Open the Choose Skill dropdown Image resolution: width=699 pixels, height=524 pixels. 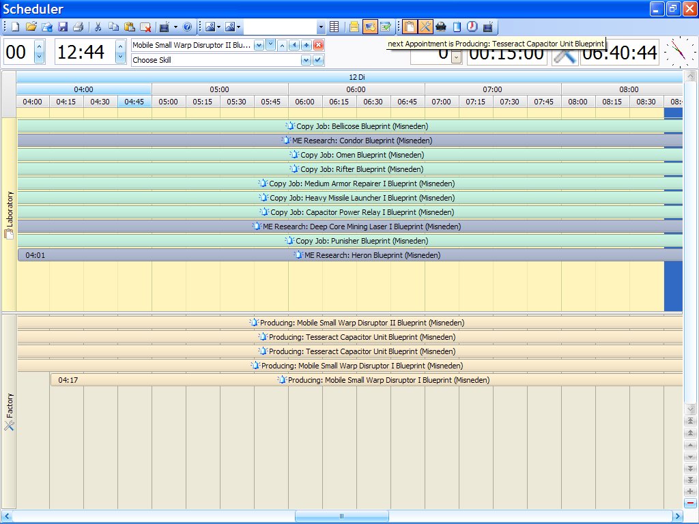click(306, 60)
